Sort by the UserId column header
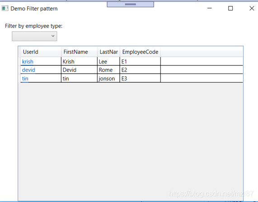This screenshot has width=258, height=202. pyautogui.click(x=41, y=52)
